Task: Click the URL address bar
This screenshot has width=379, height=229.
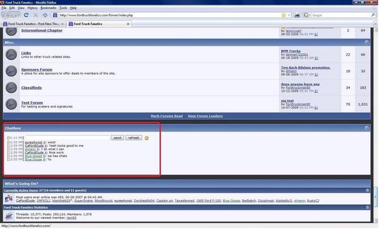Action: pyautogui.click(x=169, y=15)
